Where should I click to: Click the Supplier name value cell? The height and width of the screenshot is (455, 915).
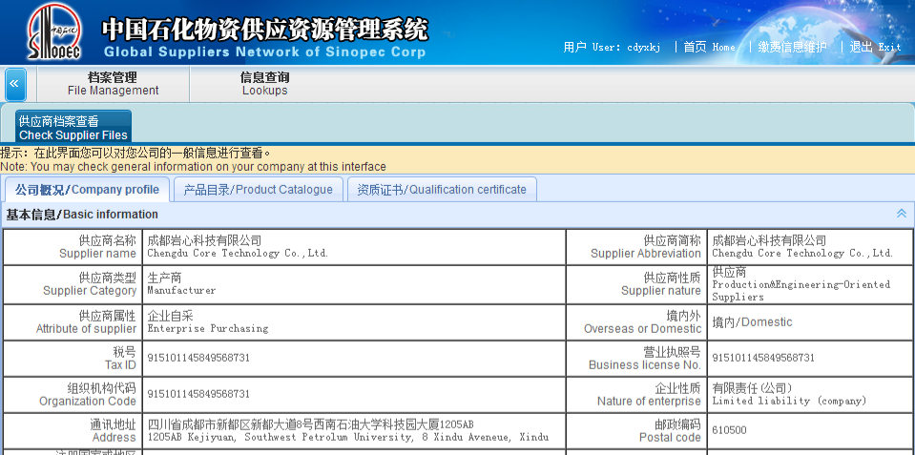(x=238, y=247)
